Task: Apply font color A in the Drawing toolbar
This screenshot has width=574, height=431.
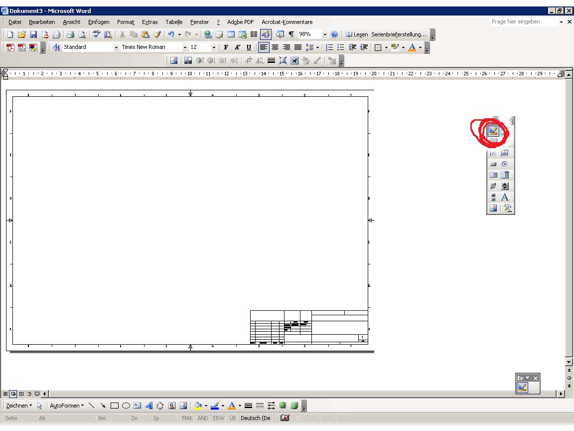Action: (232, 406)
